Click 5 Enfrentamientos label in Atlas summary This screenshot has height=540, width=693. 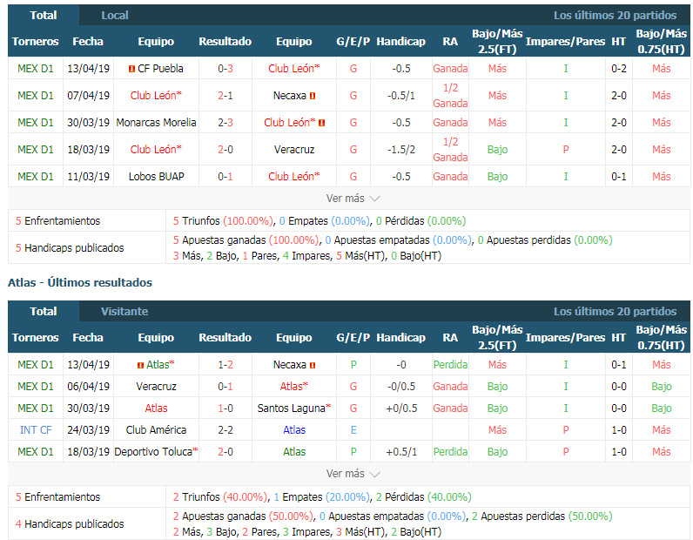[x=58, y=497]
